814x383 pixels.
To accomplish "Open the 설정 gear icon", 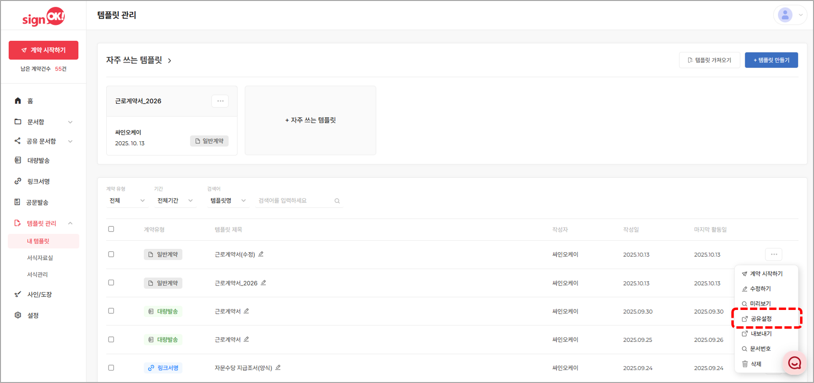I will pyautogui.click(x=18, y=315).
